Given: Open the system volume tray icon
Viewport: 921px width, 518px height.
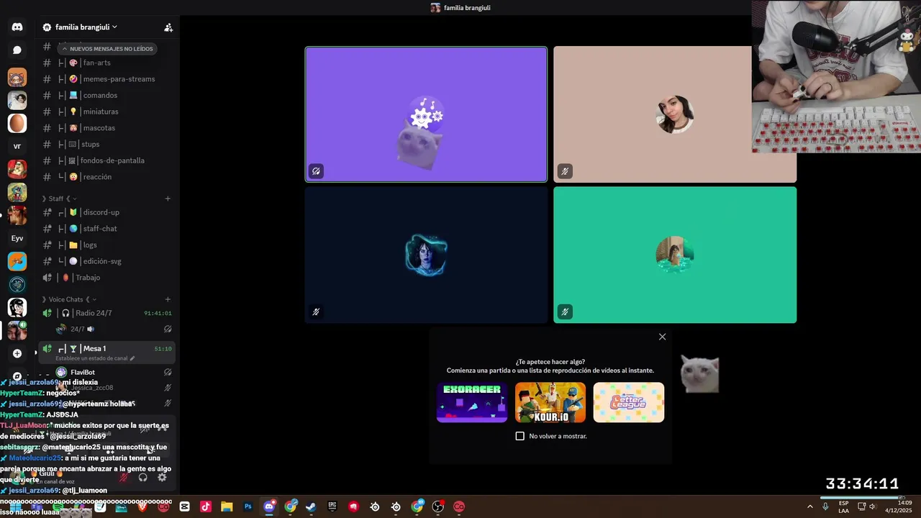Looking at the screenshot, I should pyautogui.click(x=872, y=506).
